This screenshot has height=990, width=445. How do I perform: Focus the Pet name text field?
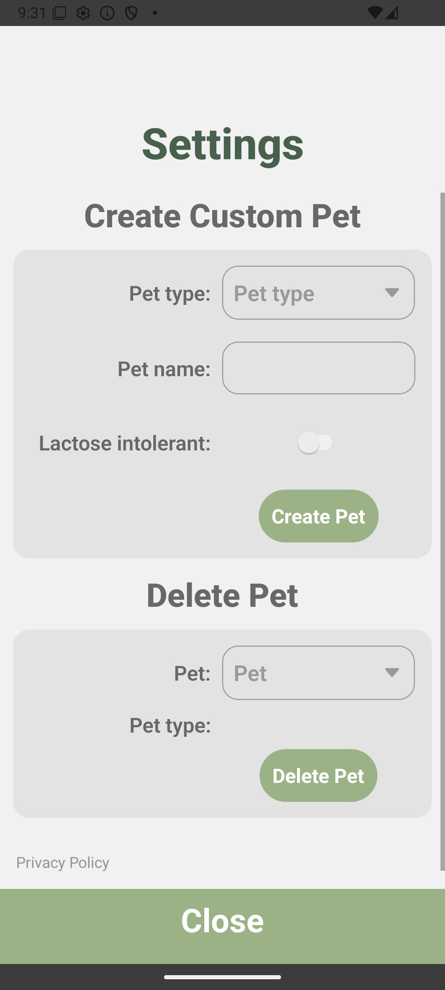(318, 368)
